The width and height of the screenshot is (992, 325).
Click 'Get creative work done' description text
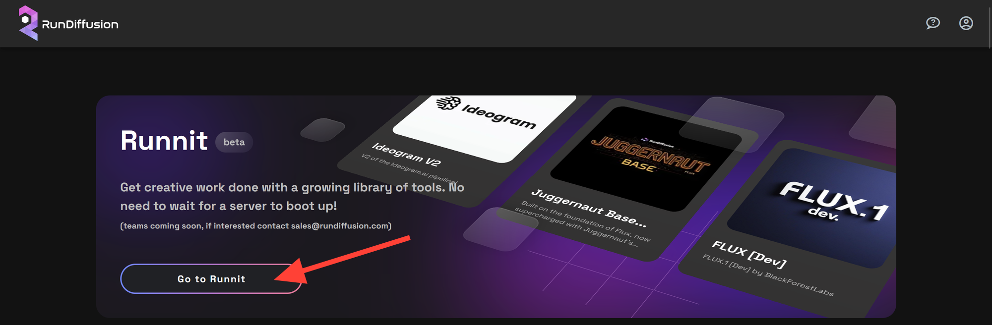click(292, 197)
